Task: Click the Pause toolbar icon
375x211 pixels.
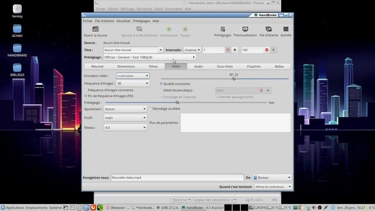Action: coord(185,29)
